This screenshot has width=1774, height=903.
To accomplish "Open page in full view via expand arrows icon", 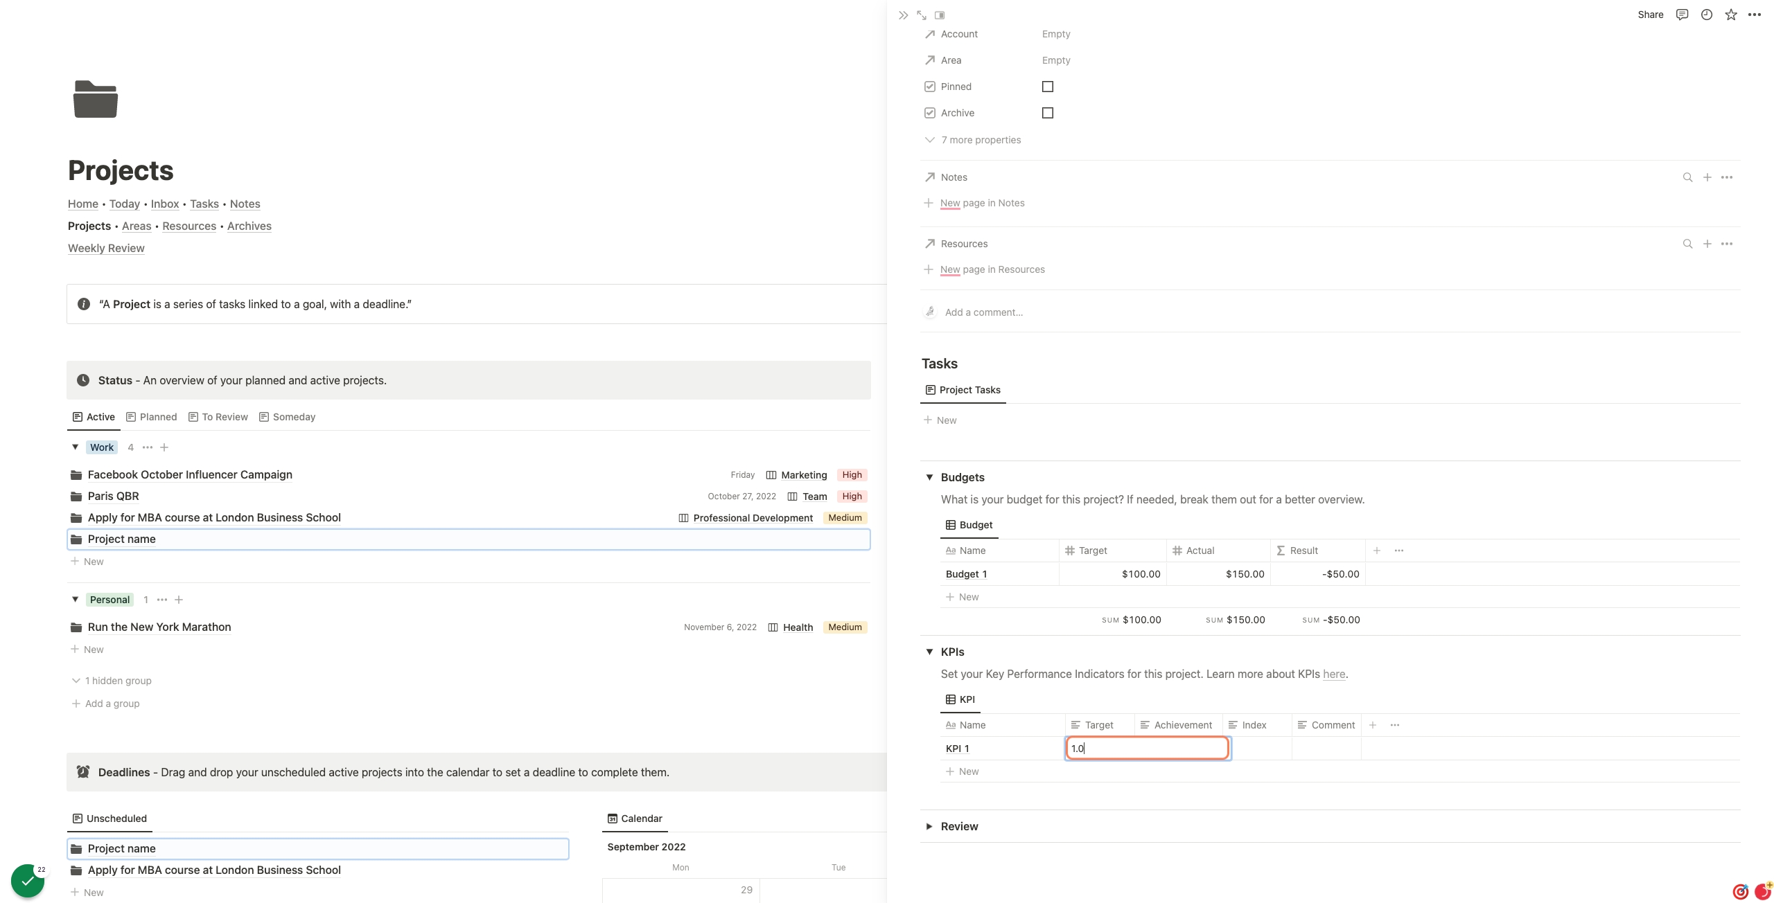I will [x=922, y=15].
